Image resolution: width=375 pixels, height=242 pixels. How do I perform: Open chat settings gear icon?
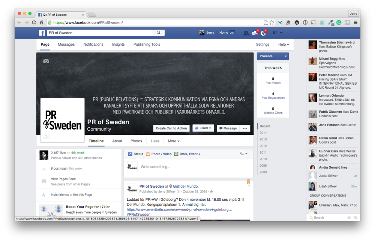pyautogui.click(x=349, y=218)
